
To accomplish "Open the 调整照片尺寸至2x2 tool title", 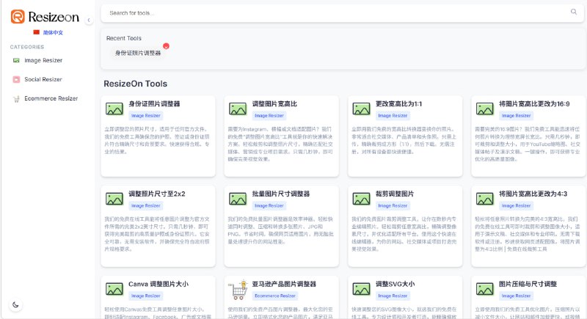I will (157, 194).
